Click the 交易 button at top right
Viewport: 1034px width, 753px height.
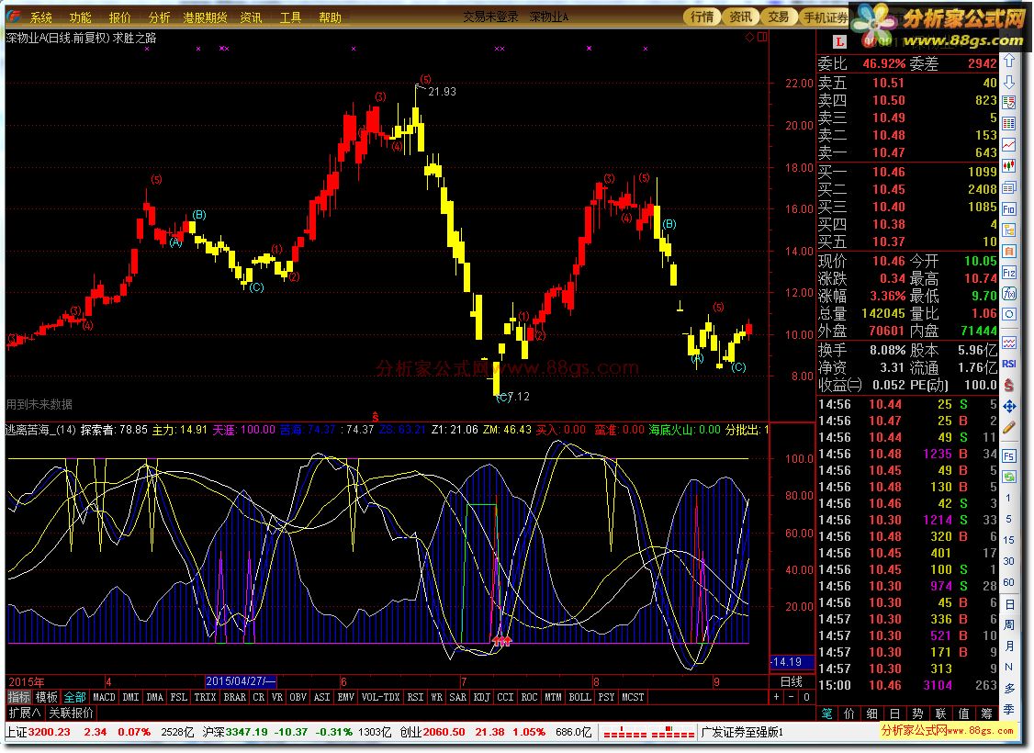tap(779, 17)
